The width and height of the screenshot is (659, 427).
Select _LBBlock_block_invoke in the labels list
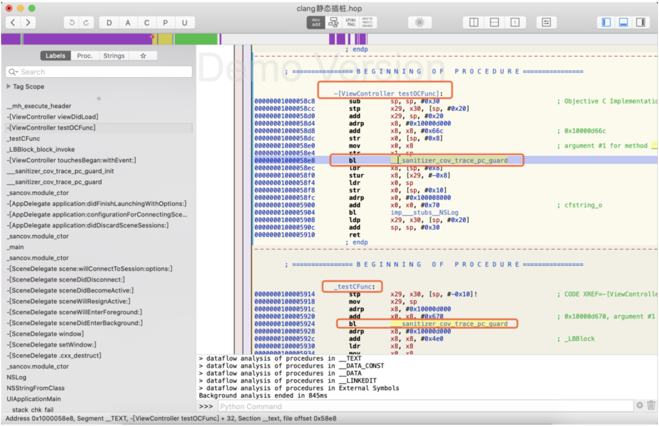(x=40, y=149)
